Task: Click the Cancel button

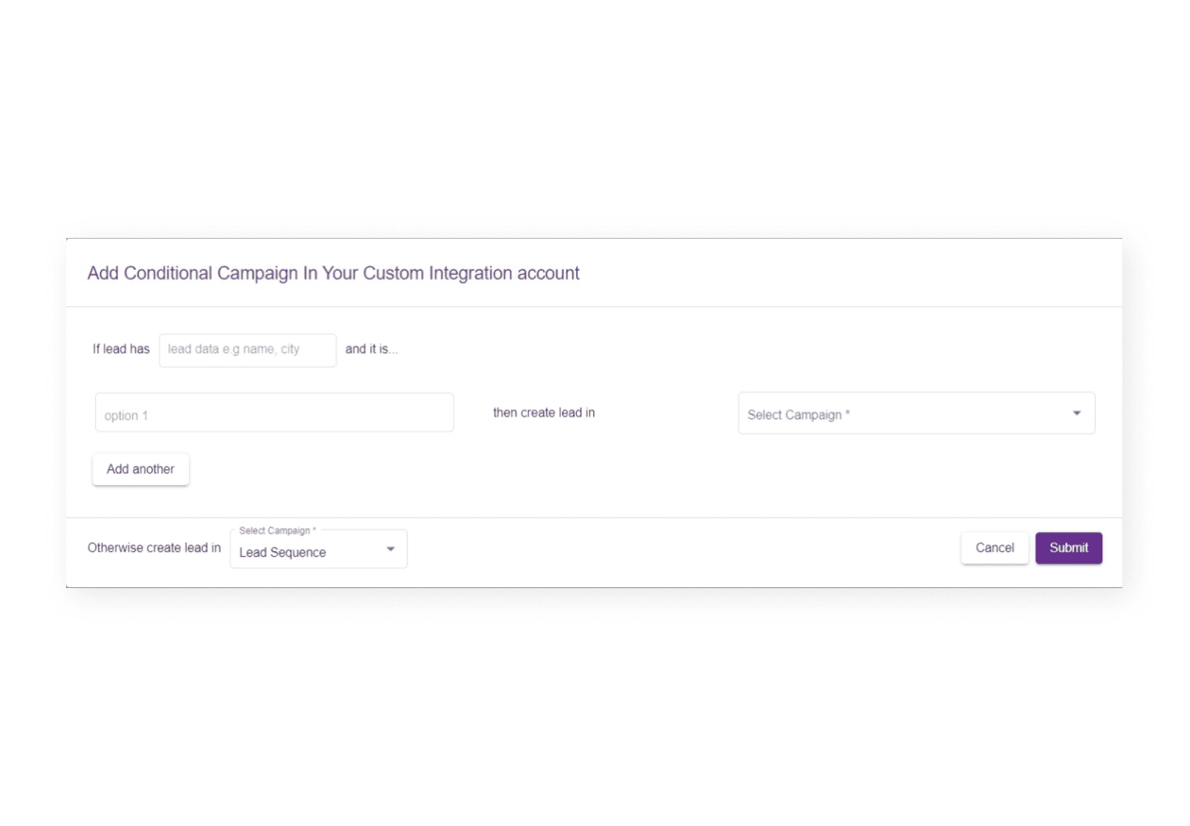Action: tap(994, 548)
